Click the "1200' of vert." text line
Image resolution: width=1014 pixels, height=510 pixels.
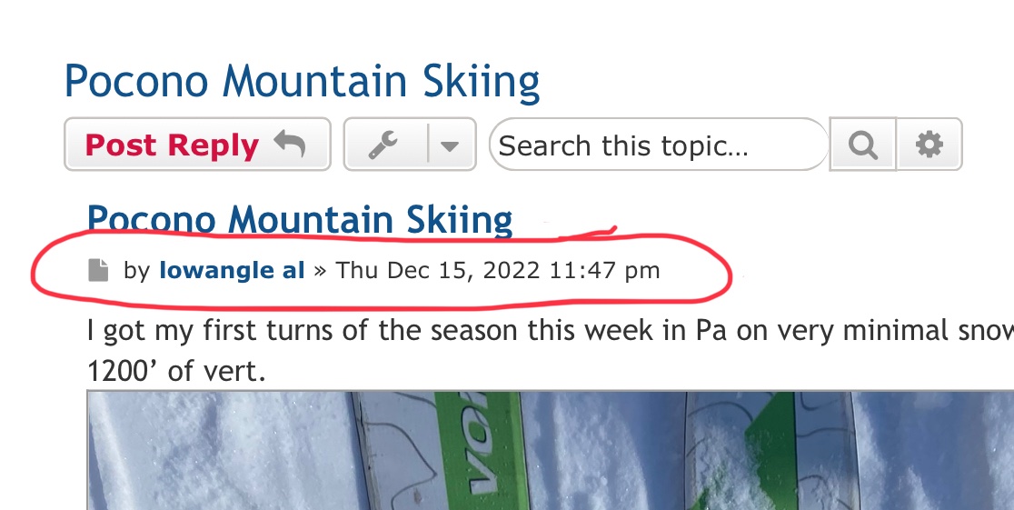176,371
